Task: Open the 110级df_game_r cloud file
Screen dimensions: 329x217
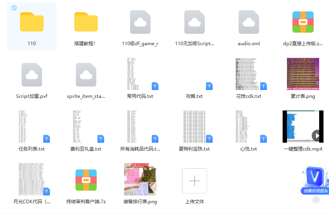Action: [140, 22]
